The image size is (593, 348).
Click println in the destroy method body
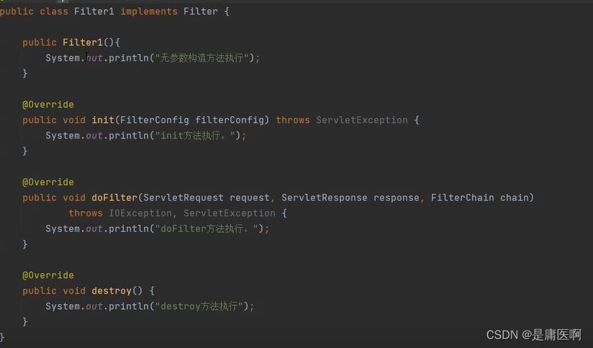point(129,306)
